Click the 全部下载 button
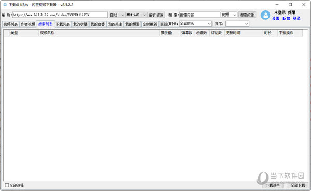Image resolution: width=311 pixels, height=191 pixels. coord(298,185)
